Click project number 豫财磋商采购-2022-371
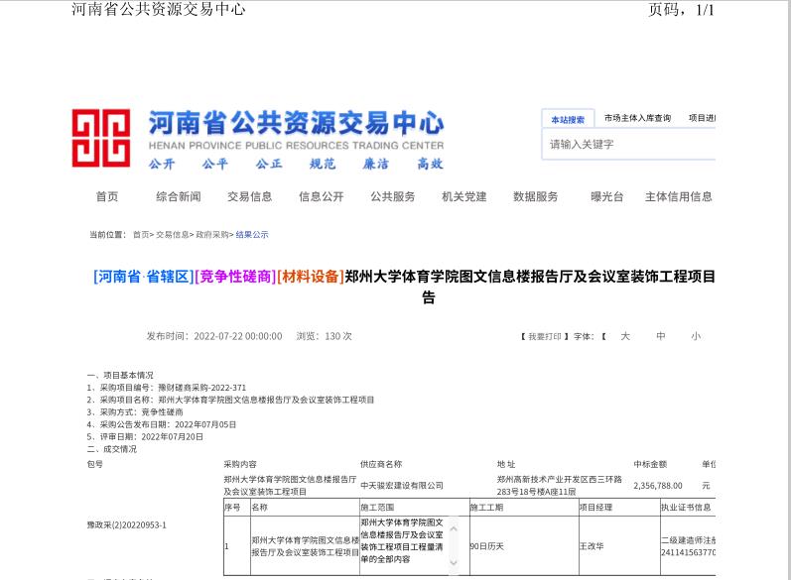The height and width of the screenshot is (580, 791). pyautogui.click(x=202, y=388)
